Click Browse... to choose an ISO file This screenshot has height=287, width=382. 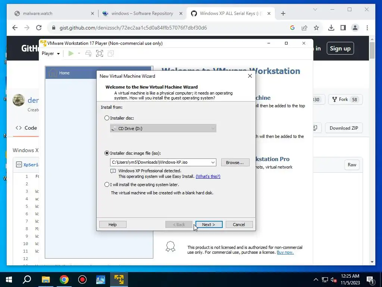pyautogui.click(x=235, y=163)
